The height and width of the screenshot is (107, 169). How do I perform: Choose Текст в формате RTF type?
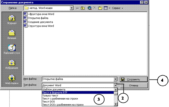click(78, 93)
